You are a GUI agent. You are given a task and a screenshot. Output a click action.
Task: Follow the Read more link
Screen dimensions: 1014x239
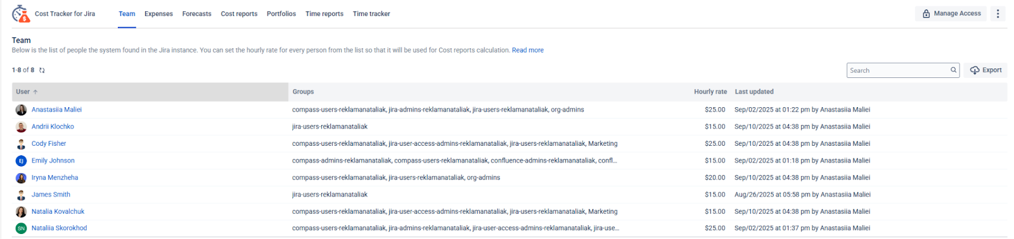point(528,50)
